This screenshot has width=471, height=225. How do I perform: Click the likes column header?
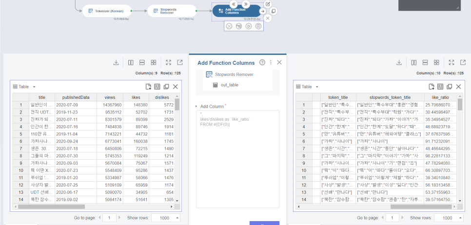pos(136,97)
